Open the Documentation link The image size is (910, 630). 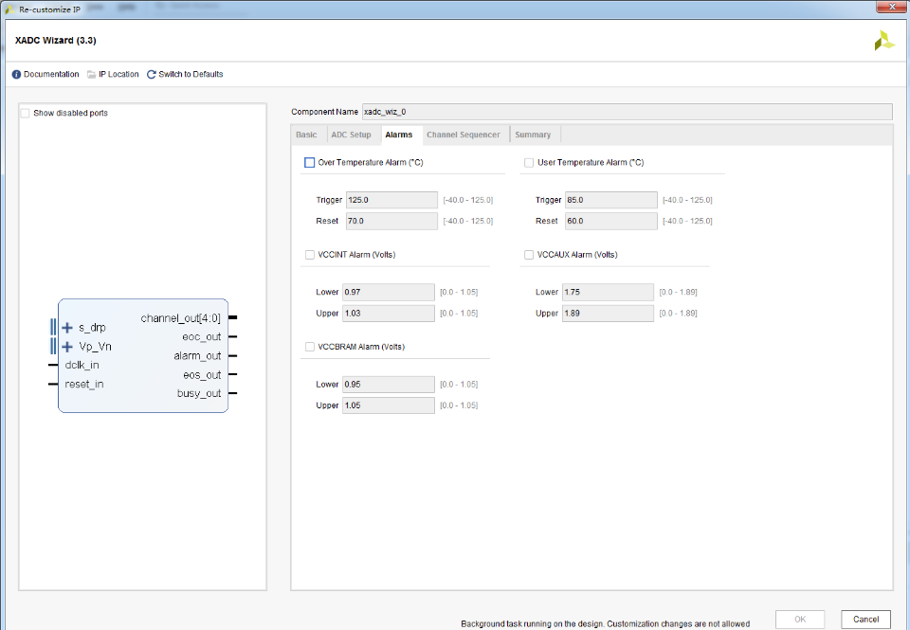[x=51, y=74]
